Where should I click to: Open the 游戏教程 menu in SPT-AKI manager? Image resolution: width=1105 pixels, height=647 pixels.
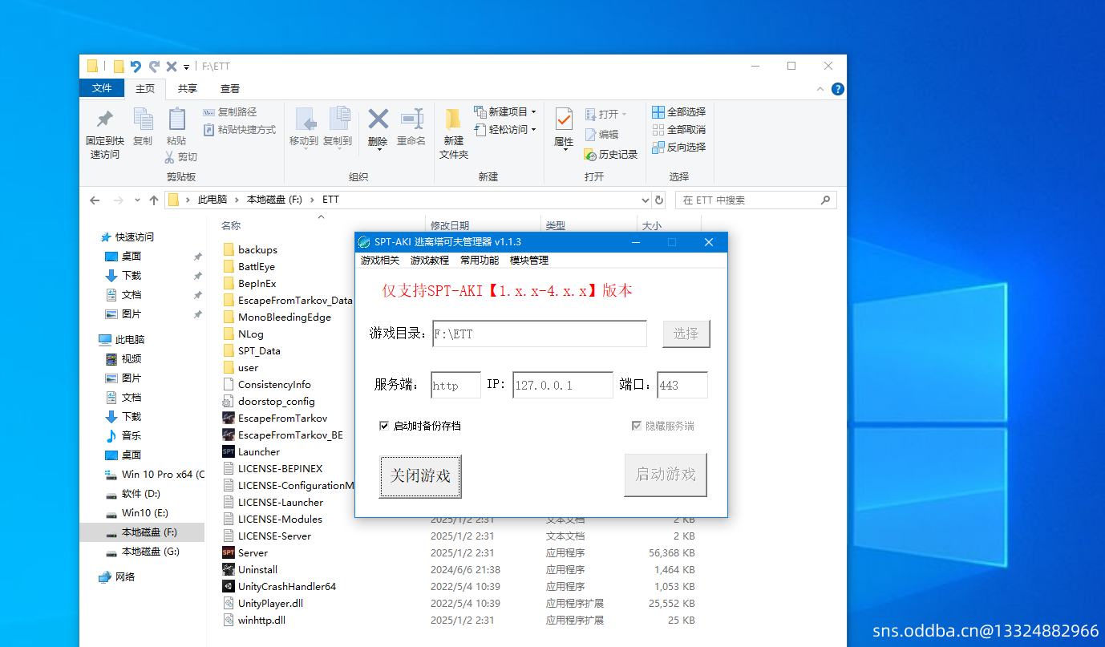point(430,261)
